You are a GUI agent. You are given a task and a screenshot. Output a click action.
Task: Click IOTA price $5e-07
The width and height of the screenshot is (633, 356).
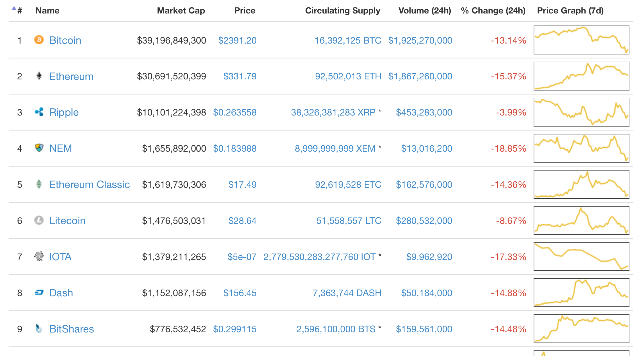[x=242, y=257]
